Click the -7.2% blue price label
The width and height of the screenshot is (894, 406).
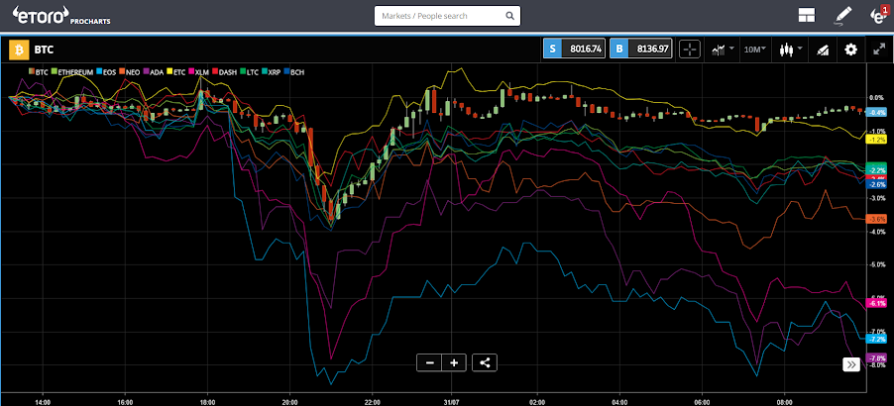coord(876,339)
